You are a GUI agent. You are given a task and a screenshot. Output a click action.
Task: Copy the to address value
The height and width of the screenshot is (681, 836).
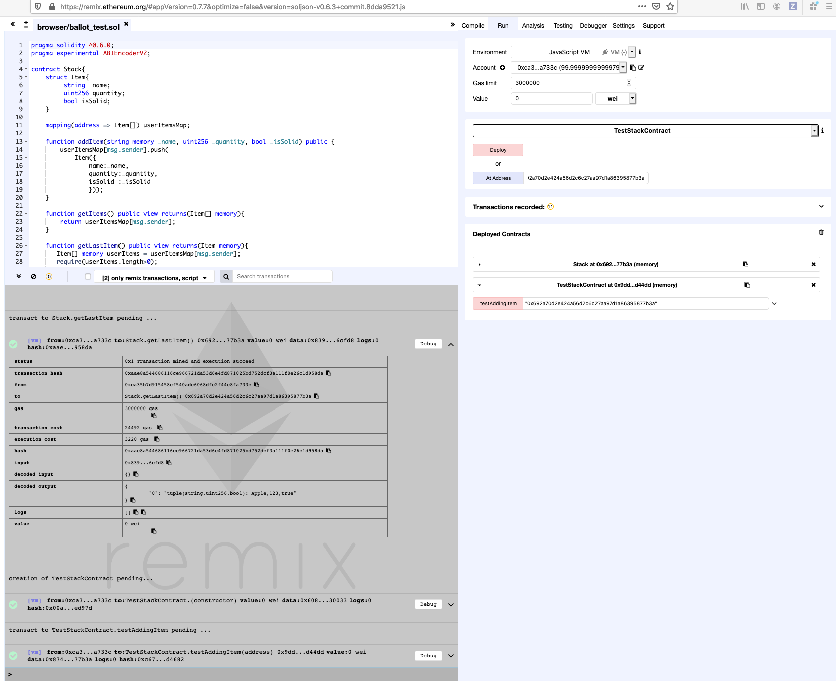(x=316, y=396)
